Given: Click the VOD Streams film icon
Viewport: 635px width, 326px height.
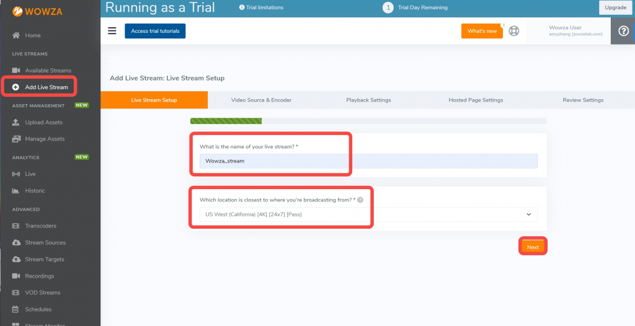Looking at the screenshot, I should coord(16,293).
